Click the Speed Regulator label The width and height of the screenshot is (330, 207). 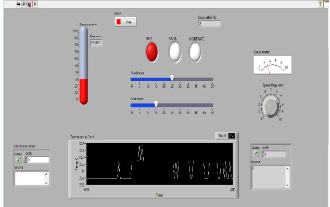273,85
